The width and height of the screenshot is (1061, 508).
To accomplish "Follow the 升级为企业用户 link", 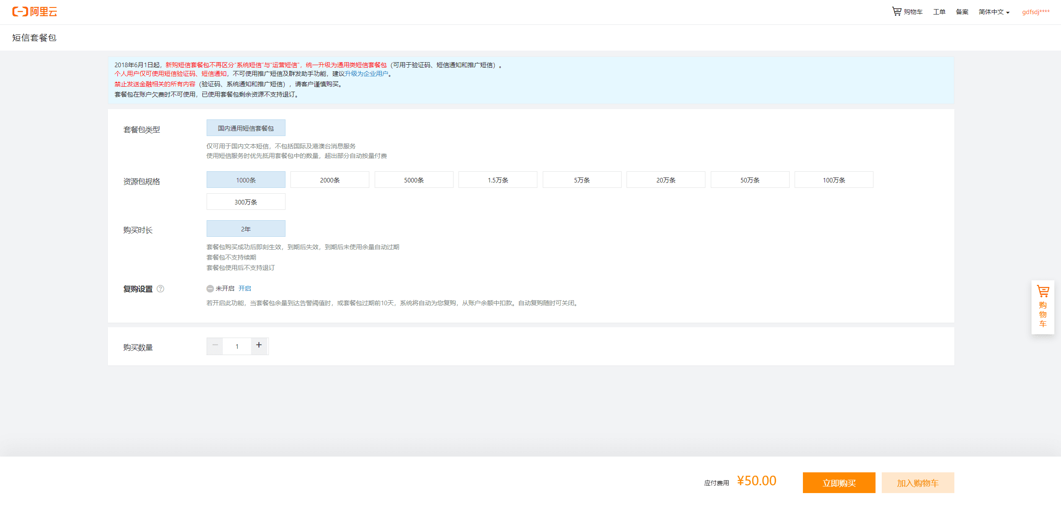I will pos(366,74).
